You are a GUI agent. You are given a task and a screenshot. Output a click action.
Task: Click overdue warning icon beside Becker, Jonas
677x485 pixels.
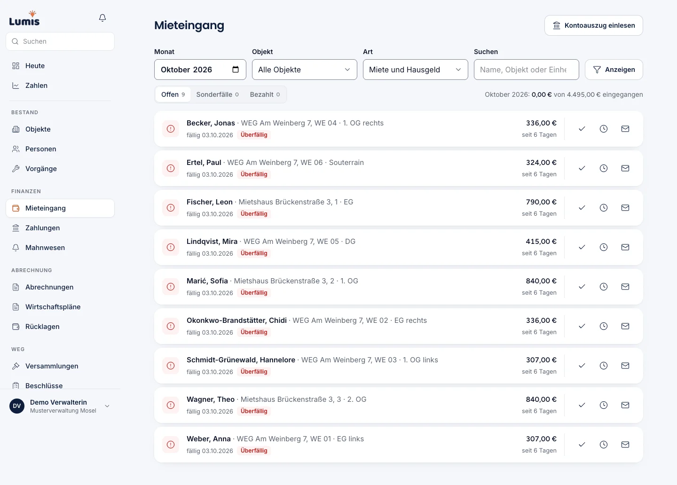pyautogui.click(x=171, y=129)
